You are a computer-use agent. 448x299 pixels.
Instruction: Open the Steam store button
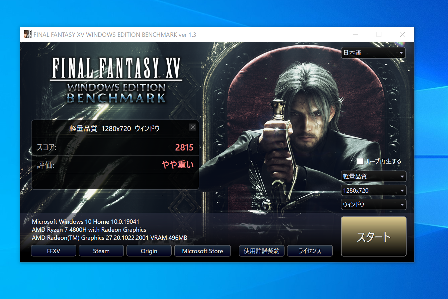point(101,251)
